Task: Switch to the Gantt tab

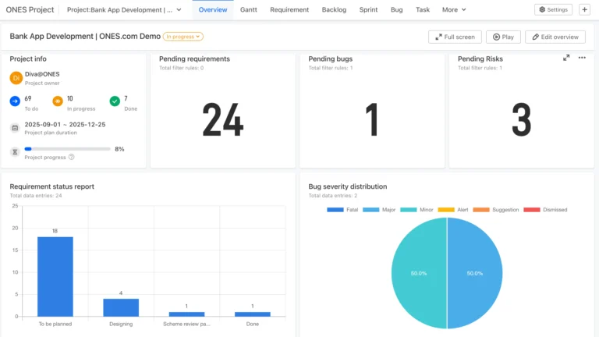Action: (x=249, y=9)
